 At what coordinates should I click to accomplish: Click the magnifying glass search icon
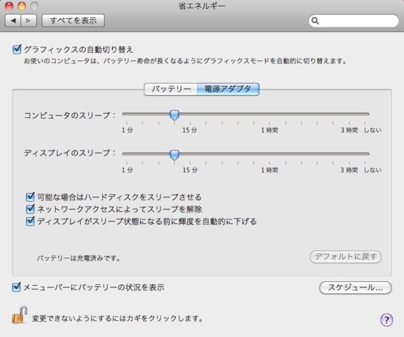(316, 21)
